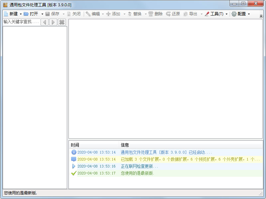Screen dimensions: 266x199
Task: Expand the New (新建) dropdown arrow
Action: [x=21, y=14]
